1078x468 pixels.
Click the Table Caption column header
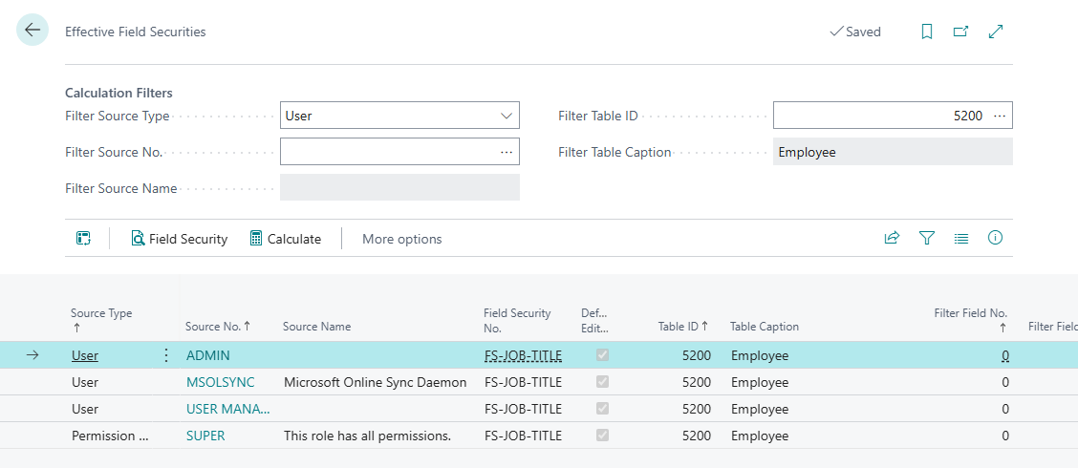[x=765, y=327]
